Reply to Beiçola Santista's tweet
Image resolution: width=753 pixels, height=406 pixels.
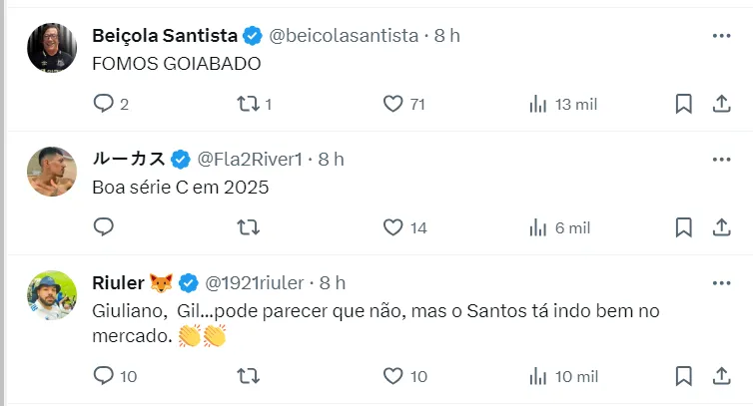coord(104,103)
